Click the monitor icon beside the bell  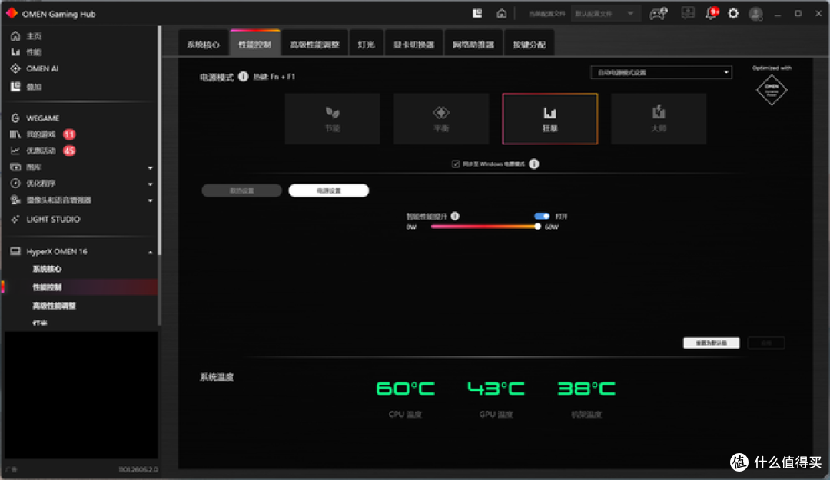(688, 13)
